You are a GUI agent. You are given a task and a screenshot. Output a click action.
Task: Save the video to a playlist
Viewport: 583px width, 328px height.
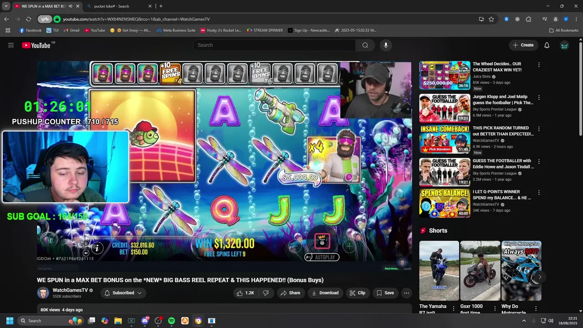[x=385, y=293]
